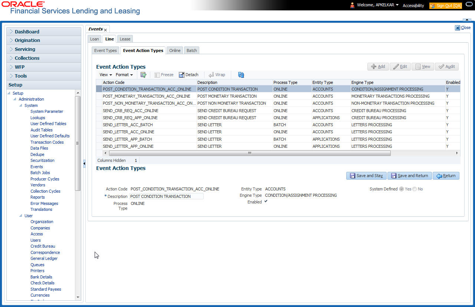The width and height of the screenshot is (475, 307).
Task: Click the Query by Example icon
Action: tap(143, 75)
